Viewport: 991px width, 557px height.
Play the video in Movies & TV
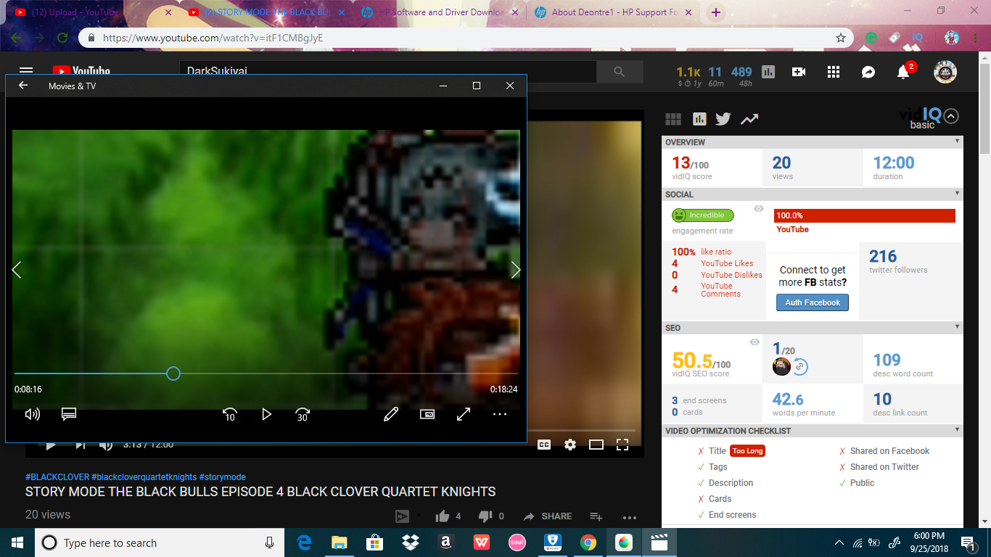click(266, 414)
